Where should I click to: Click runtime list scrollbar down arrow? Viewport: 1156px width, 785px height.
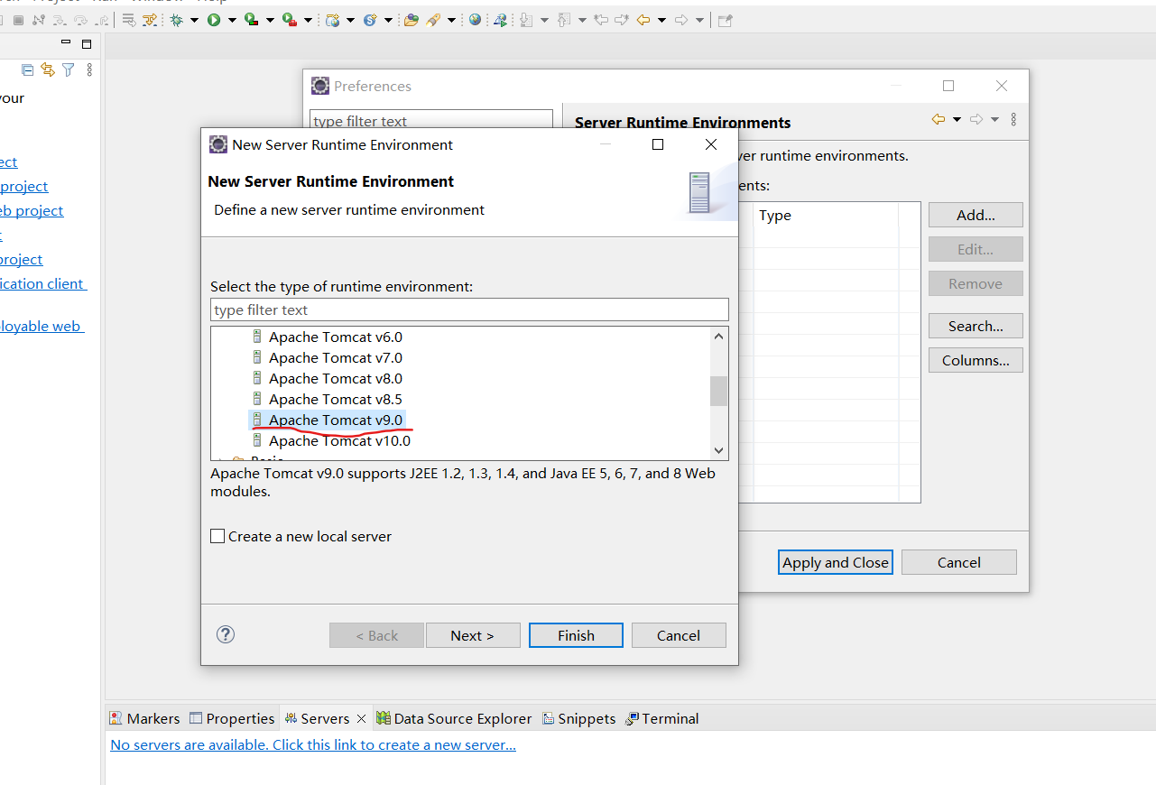pos(718,450)
